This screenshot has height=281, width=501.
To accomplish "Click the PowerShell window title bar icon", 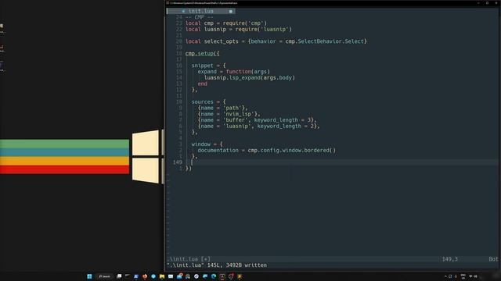I will click(168, 3).
